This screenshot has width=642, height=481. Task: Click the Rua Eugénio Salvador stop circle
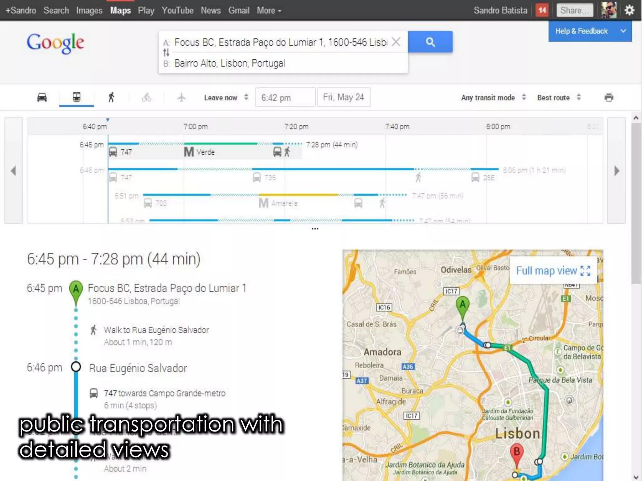tap(76, 367)
